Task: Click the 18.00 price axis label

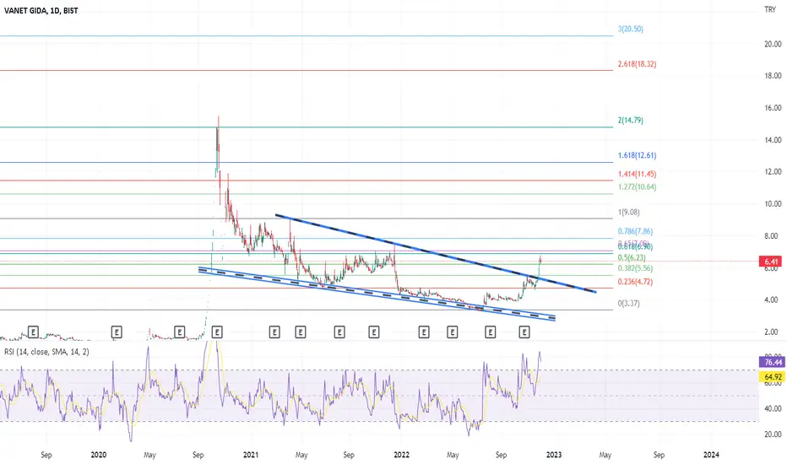Action: coord(773,76)
